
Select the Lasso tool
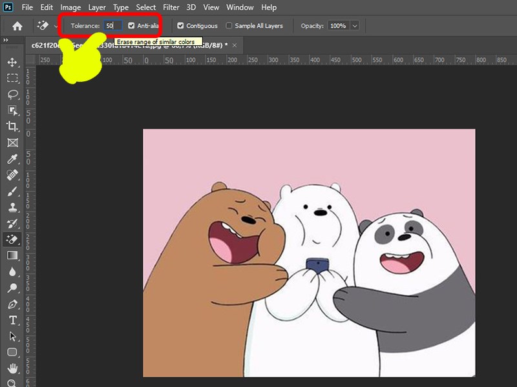pyautogui.click(x=12, y=94)
